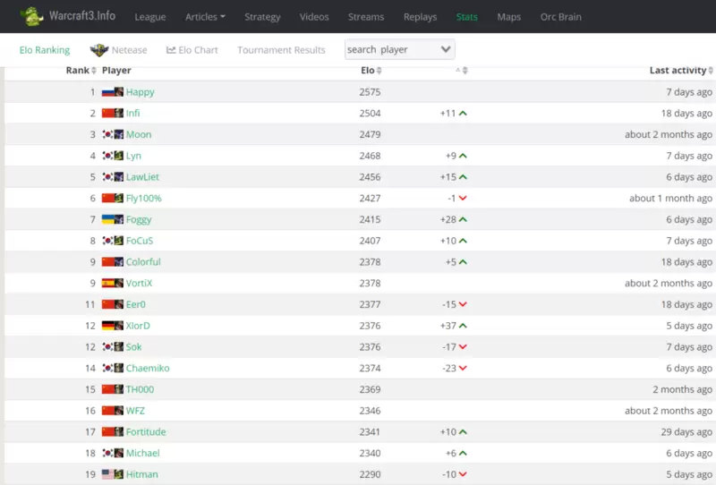Open player profile link for Fly100%
Image resolution: width=716 pixels, height=485 pixels.
(x=143, y=199)
